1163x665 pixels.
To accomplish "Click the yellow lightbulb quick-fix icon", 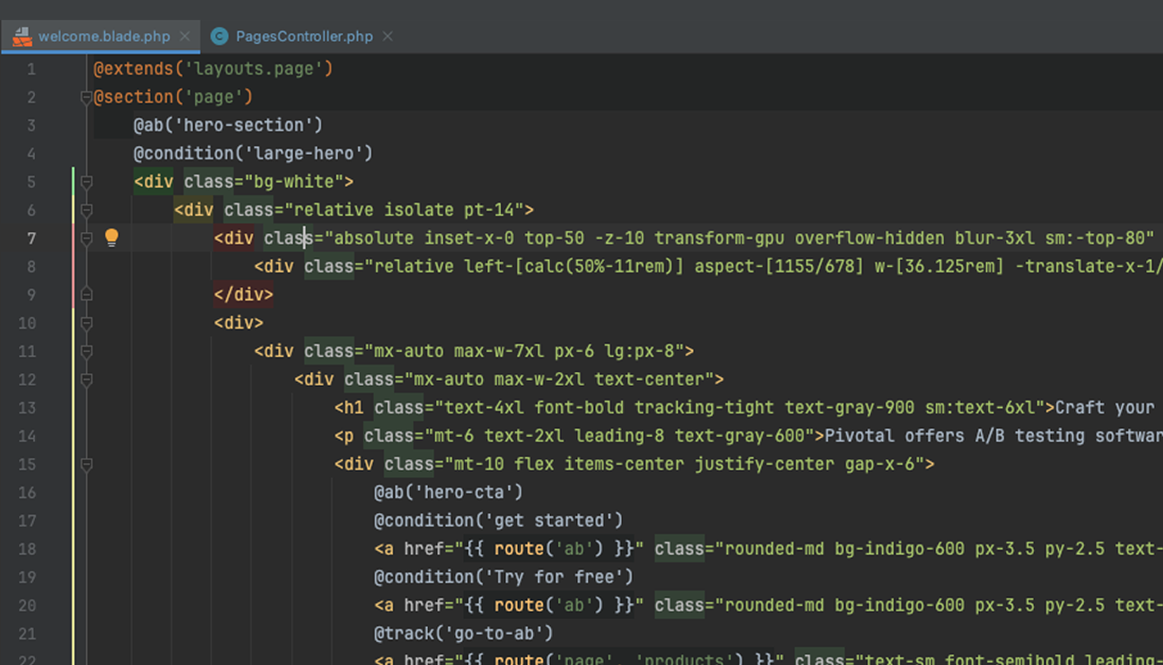I will [112, 238].
